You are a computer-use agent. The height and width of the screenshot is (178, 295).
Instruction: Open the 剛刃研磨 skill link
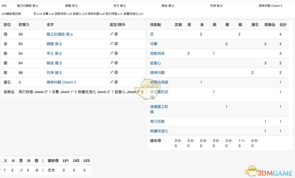(x=157, y=121)
